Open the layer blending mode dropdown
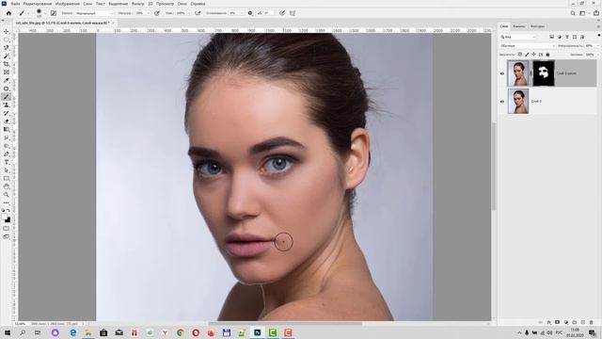 (528, 46)
